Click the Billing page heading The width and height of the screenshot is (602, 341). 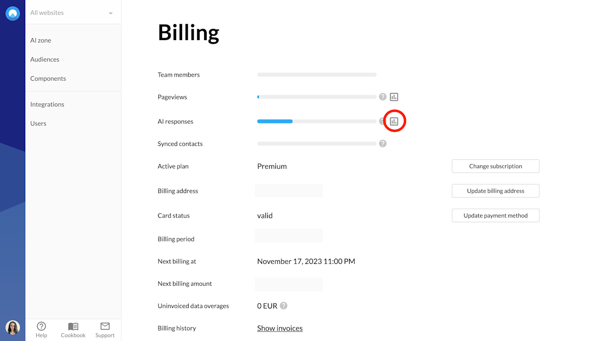189,33
